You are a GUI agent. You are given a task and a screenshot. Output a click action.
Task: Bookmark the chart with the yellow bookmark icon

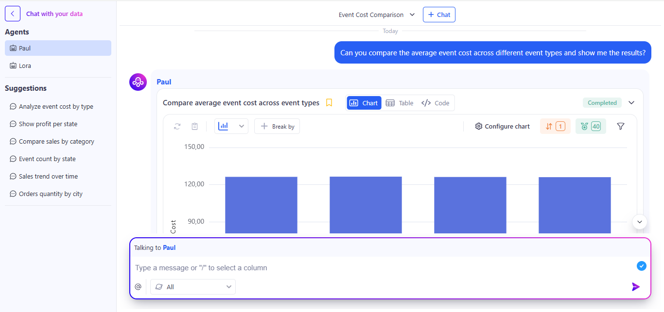(329, 103)
